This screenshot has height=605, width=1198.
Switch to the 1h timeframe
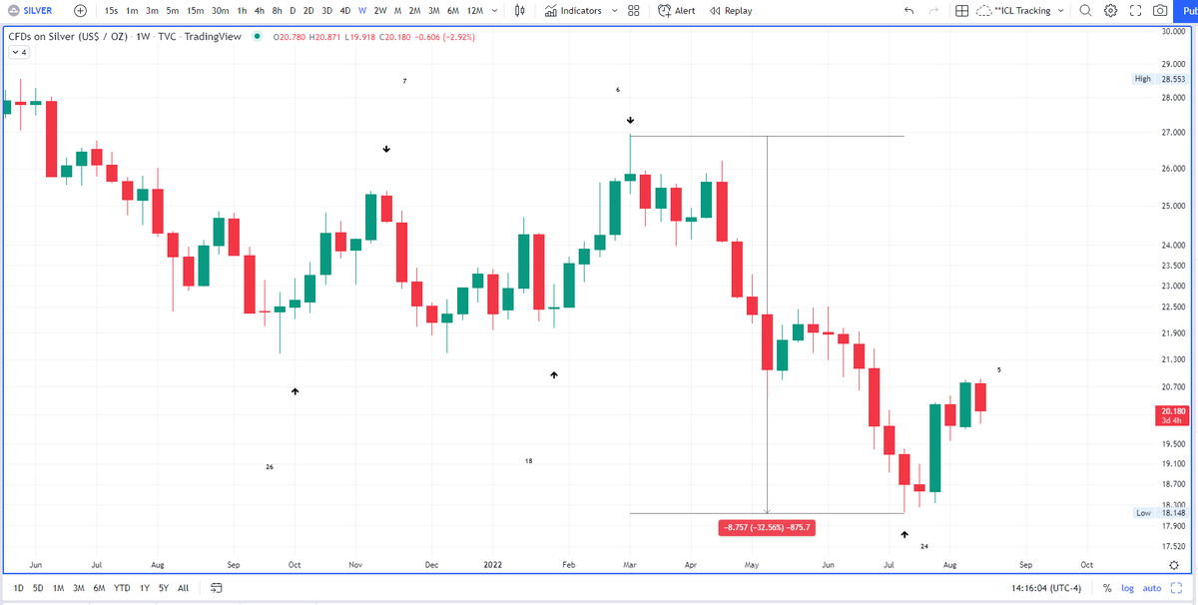pyautogui.click(x=242, y=10)
